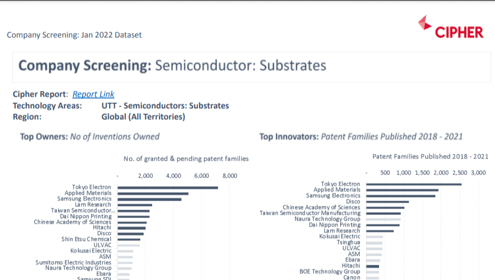Click Lam Research bar in Top Owners chart
This screenshot has height=280, width=495.
pyautogui.click(x=135, y=205)
